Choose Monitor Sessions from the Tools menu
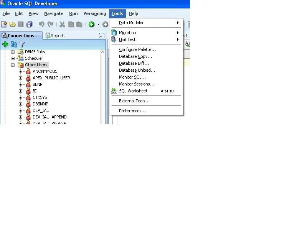The height and width of the screenshot is (230, 307). [x=146, y=84]
